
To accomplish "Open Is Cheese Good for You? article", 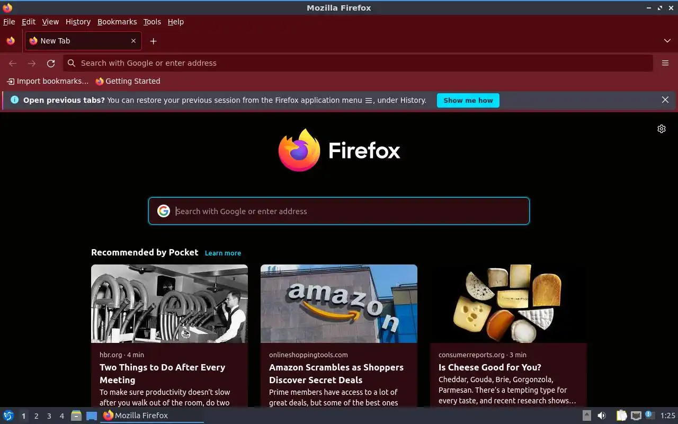I will (x=490, y=367).
